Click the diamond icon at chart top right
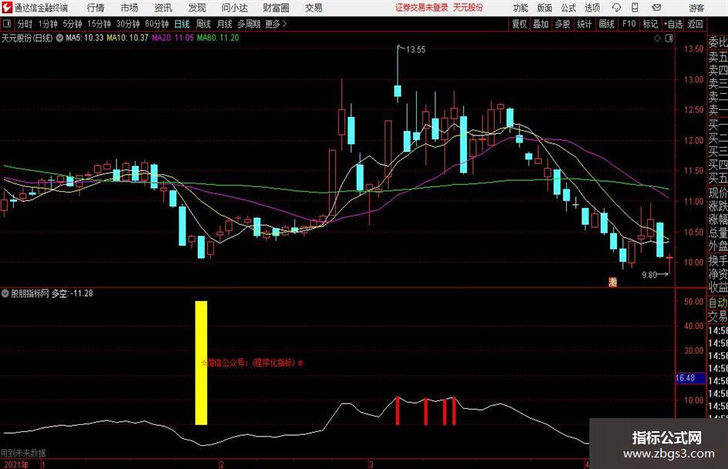The image size is (728, 469). coord(657,39)
